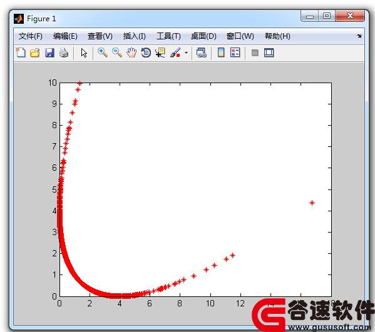
Task: Enable the Pan hand tool
Action: coord(131,53)
